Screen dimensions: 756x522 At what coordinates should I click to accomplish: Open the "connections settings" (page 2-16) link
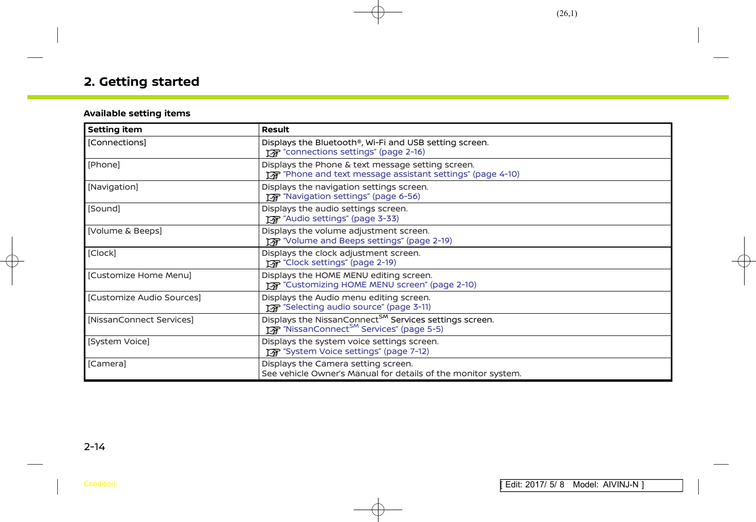point(354,152)
